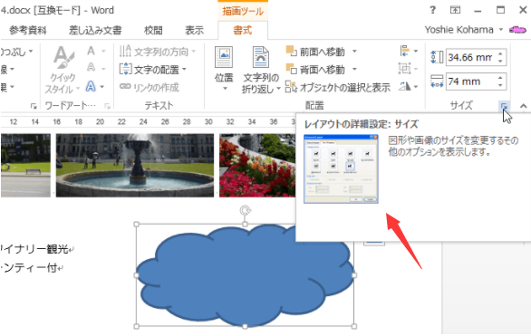
Task: Open ribbon display options icon
Action: [455, 10]
